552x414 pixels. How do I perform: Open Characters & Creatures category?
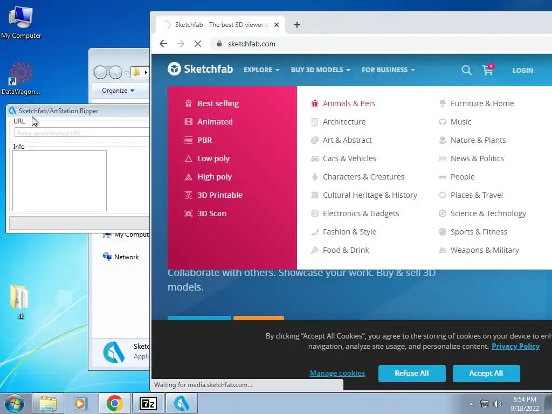coord(358,177)
